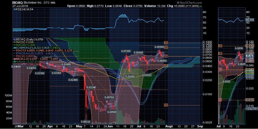Screen dimensions: 258x129
Task: Click the 0.04600 price label
Action: coord(16,66)
